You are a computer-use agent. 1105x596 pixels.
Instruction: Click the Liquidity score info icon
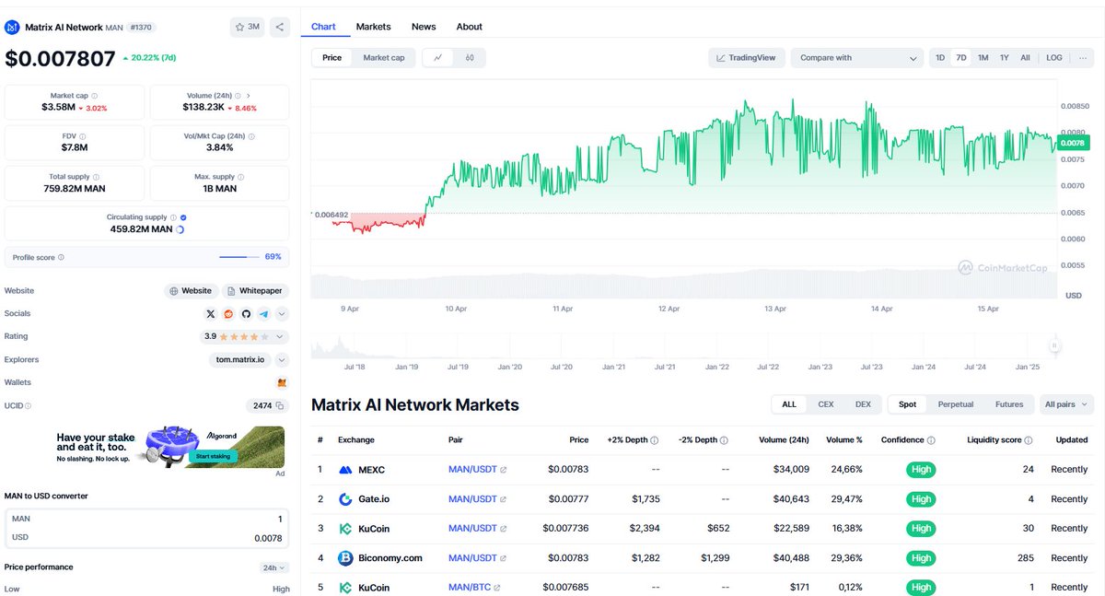click(1029, 440)
